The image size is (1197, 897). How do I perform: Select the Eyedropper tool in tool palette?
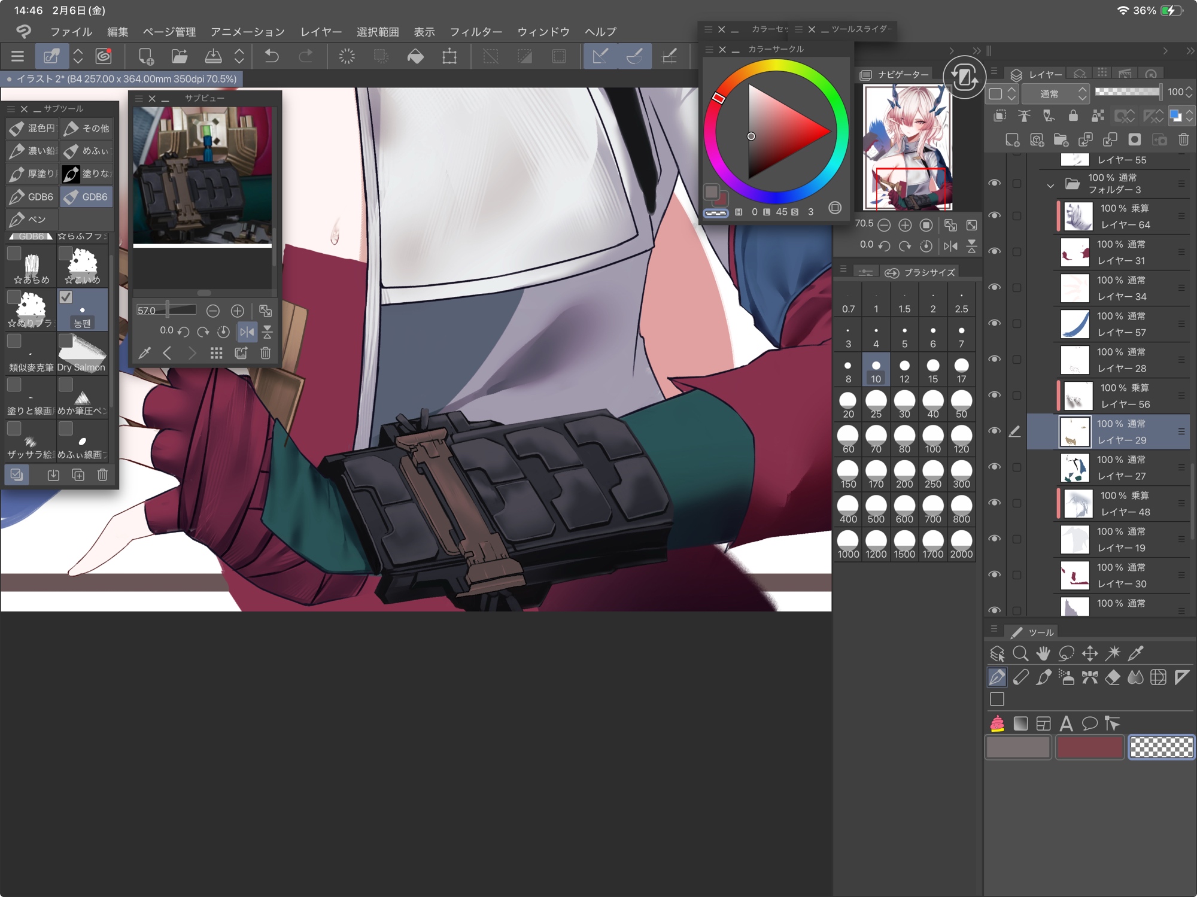point(1135,653)
